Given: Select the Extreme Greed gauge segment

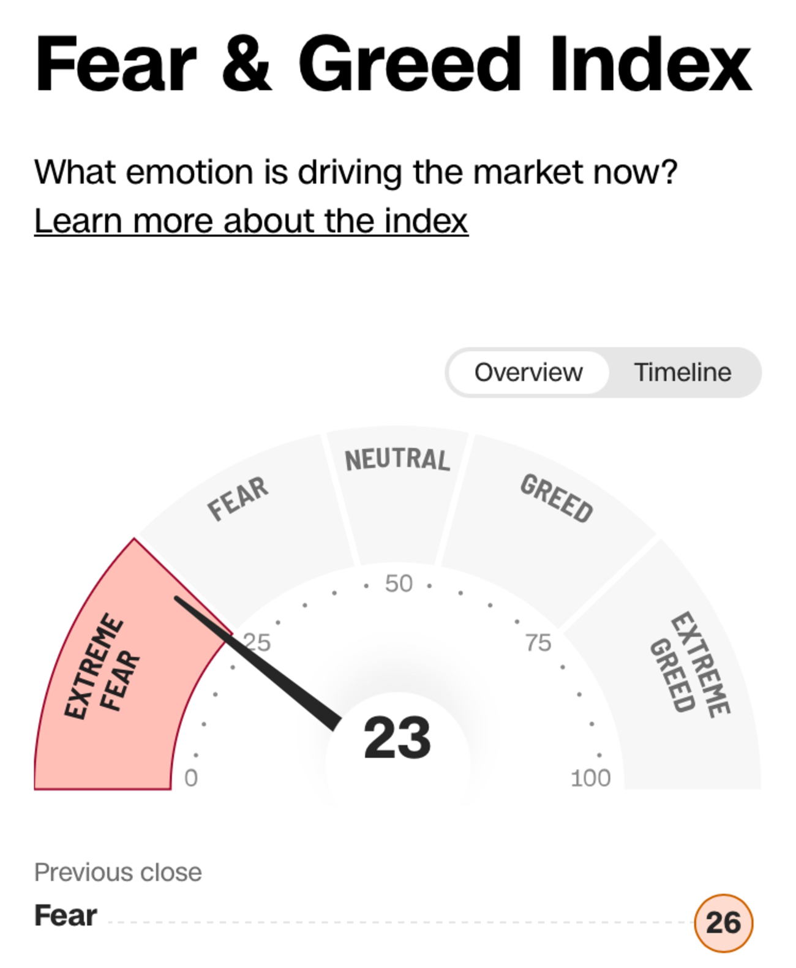Looking at the screenshot, I should 692,667.
